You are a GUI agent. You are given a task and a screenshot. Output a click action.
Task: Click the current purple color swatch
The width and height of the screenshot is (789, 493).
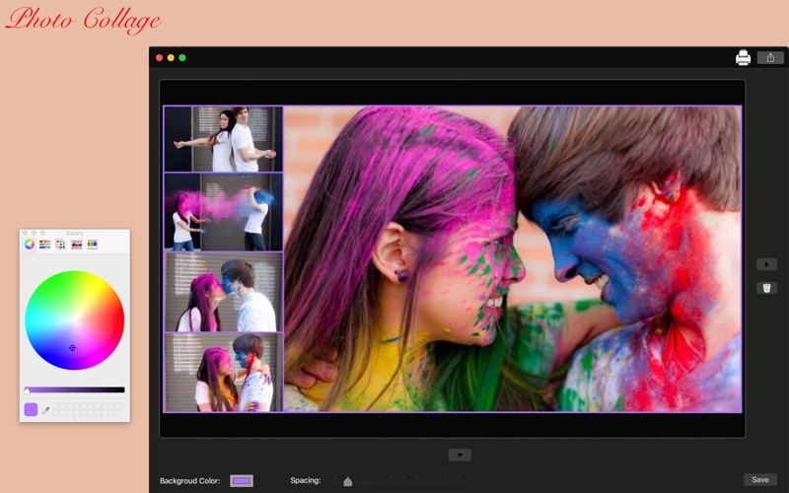pyautogui.click(x=31, y=409)
